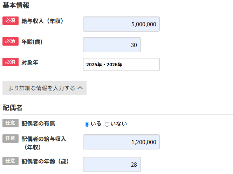Click the gray 任意 badge beside 配偶者の年齢
The image size is (233, 174).
pos(10,161)
